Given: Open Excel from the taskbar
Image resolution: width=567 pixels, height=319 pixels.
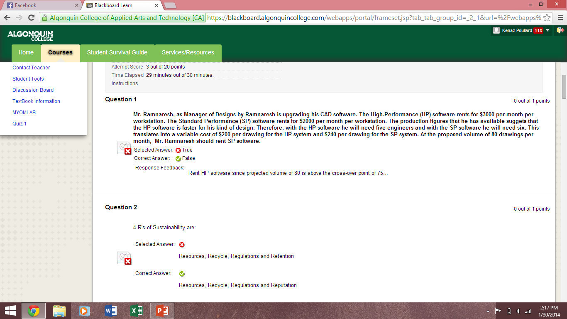Looking at the screenshot, I should click(136, 310).
